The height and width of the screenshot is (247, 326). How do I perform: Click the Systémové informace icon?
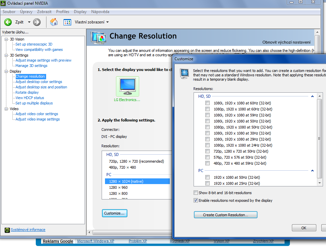point(7,230)
